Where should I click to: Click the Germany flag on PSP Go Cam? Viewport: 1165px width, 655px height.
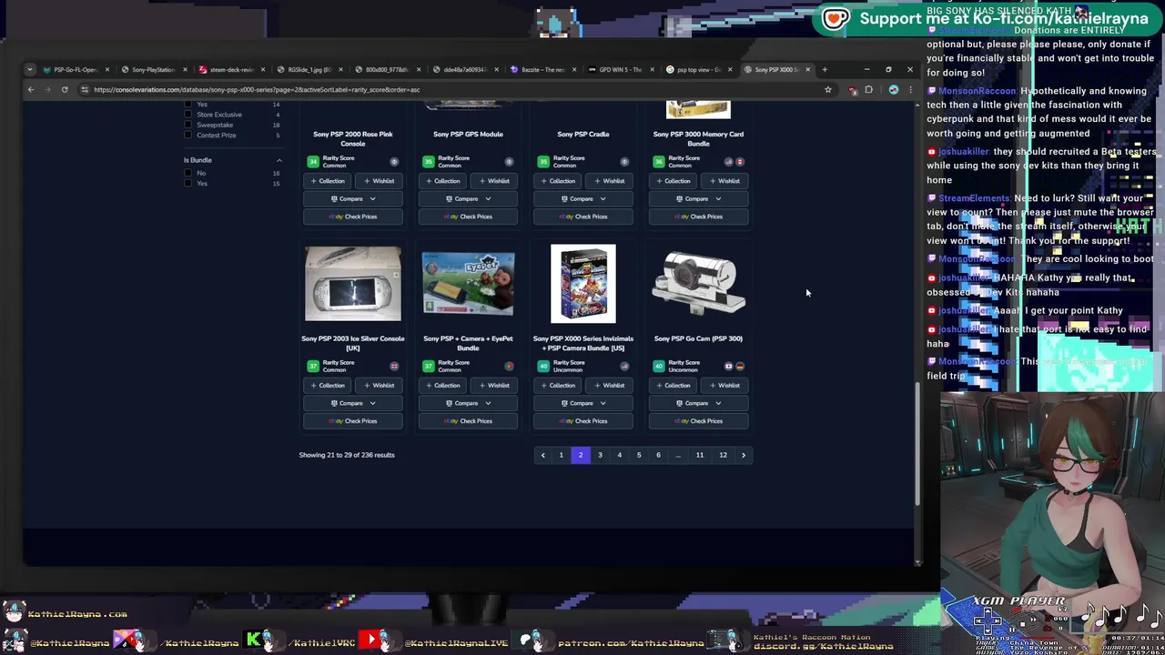(x=739, y=367)
